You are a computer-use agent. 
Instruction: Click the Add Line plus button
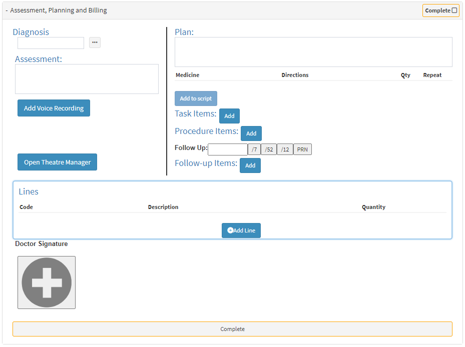241,230
